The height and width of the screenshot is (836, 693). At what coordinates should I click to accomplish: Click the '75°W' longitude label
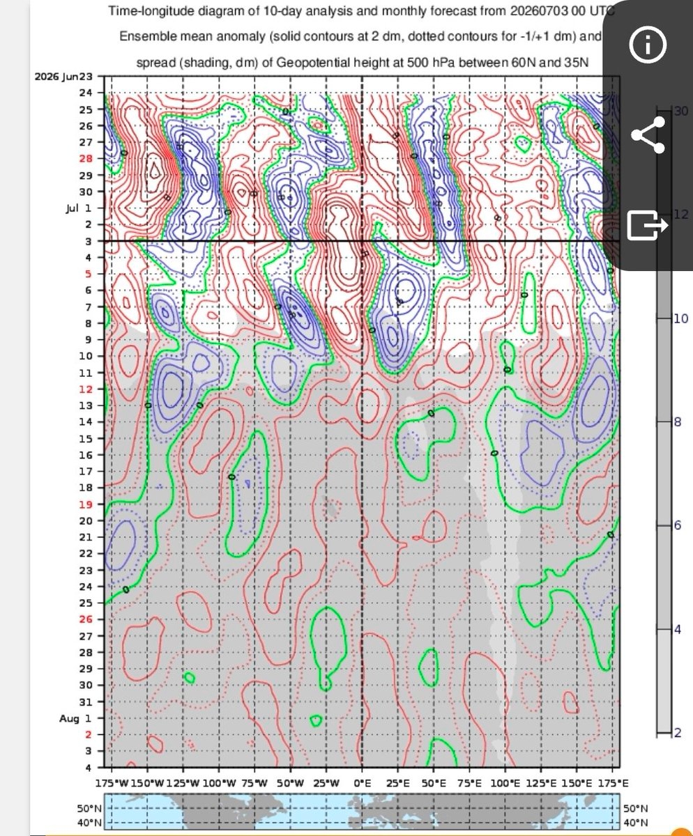(x=254, y=782)
